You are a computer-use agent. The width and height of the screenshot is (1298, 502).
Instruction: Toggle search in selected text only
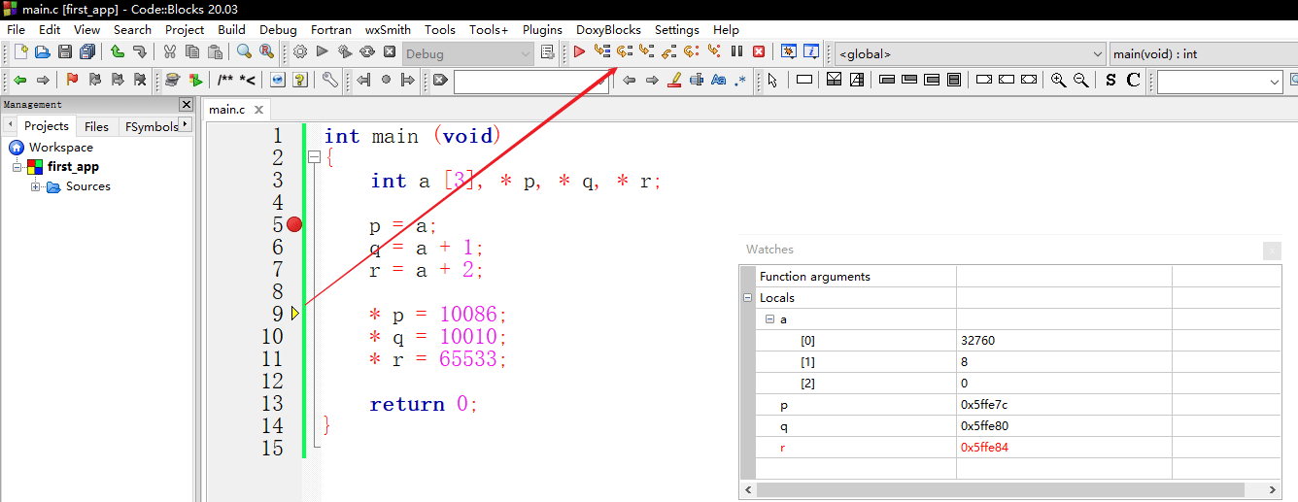click(x=697, y=80)
